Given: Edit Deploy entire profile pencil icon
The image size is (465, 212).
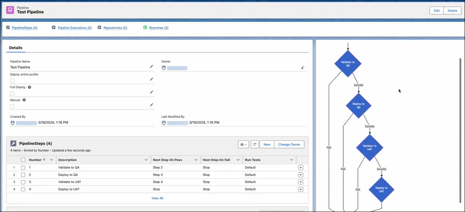Looking at the screenshot, I should [152, 79].
